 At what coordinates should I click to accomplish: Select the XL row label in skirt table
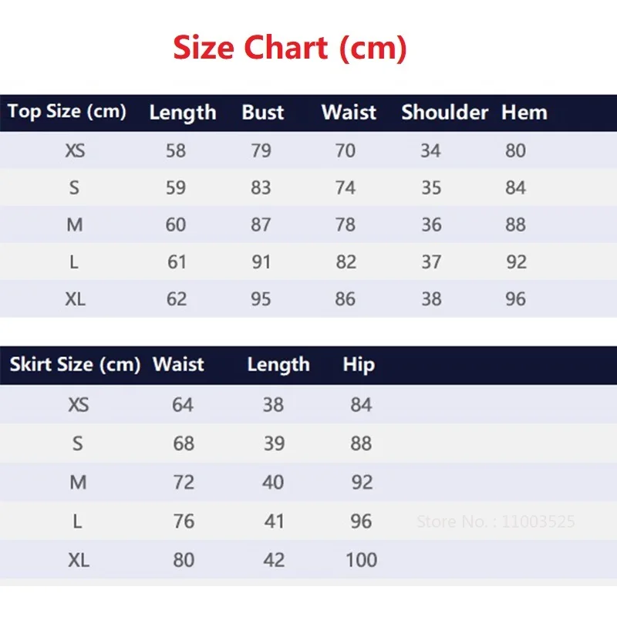[78, 561]
